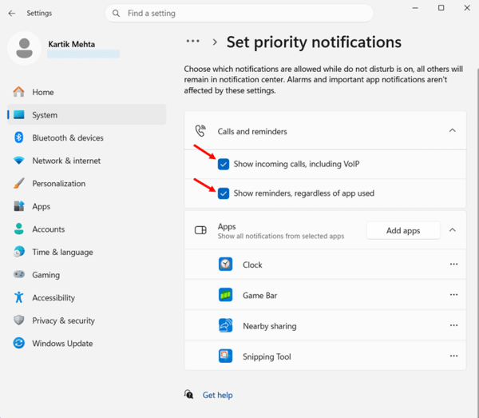The width and height of the screenshot is (479, 418).
Task: Open more options for Clock
Action: tap(453, 264)
